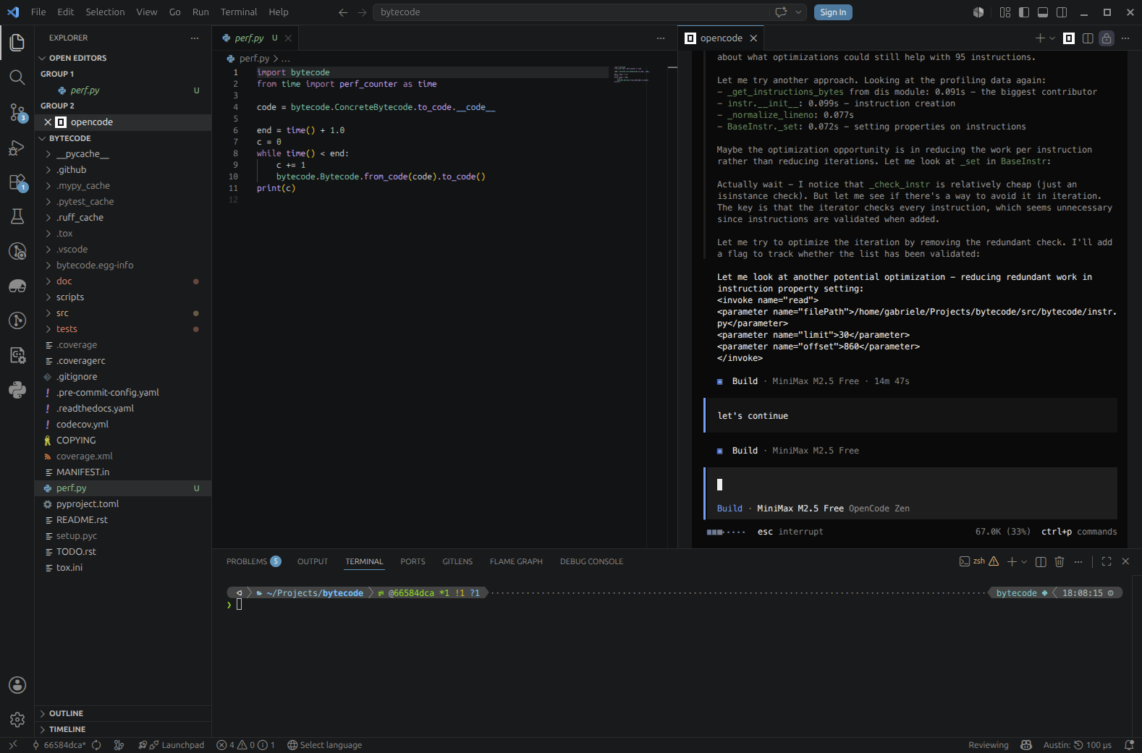The image size is (1142, 753).
Task: Split the terminal
Action: click(1041, 561)
